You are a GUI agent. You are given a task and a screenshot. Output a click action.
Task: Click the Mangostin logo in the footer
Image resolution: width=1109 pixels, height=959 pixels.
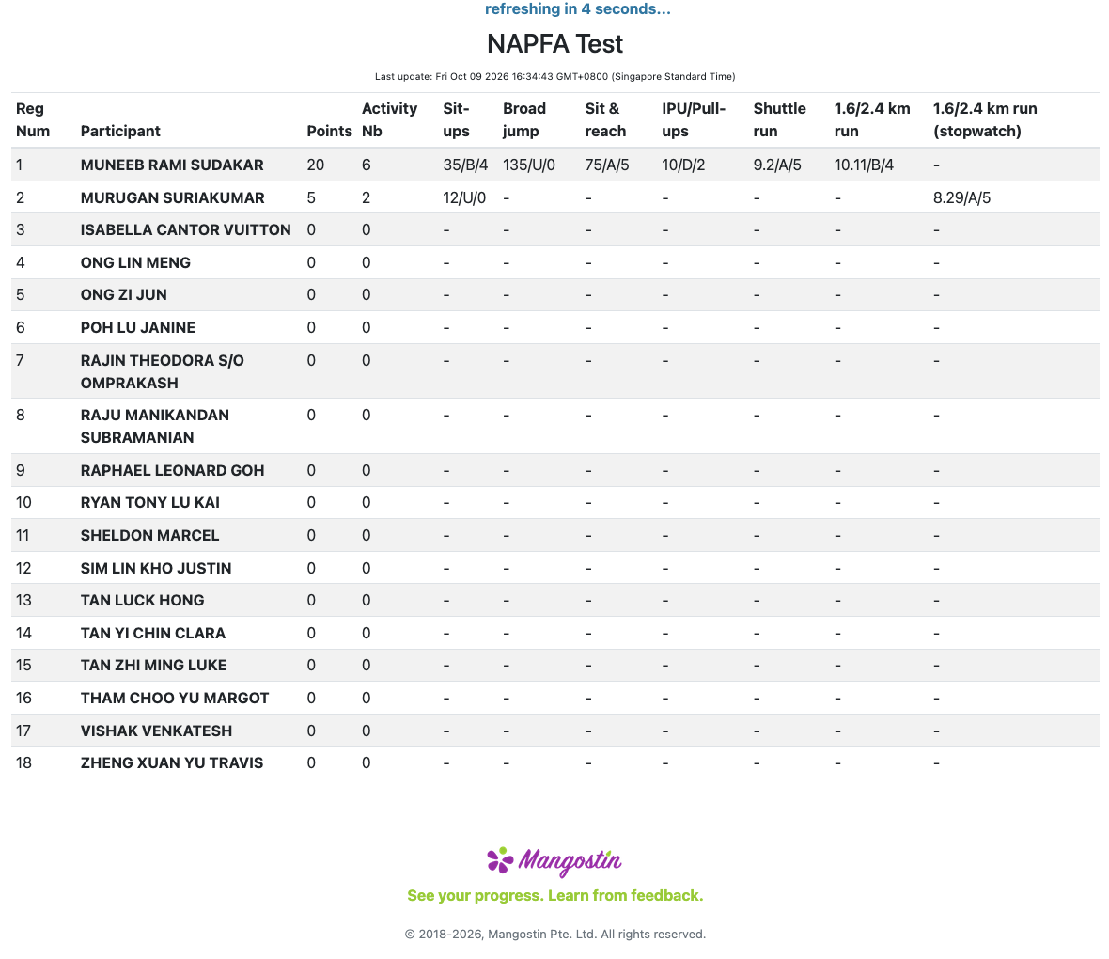pyautogui.click(x=554, y=861)
